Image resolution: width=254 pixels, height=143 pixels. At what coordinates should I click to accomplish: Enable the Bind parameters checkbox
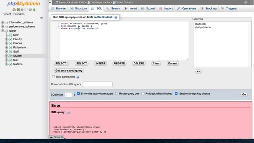(x=54, y=77)
